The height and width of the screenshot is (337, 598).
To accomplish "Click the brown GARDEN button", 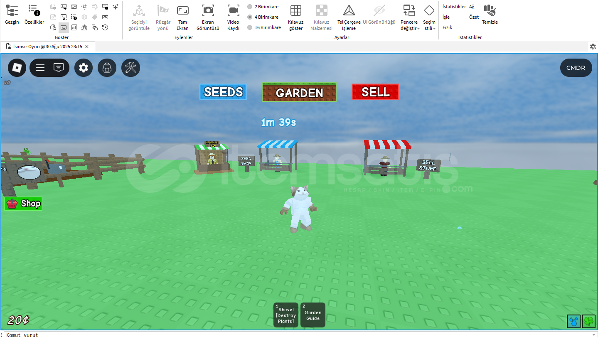I will point(299,92).
